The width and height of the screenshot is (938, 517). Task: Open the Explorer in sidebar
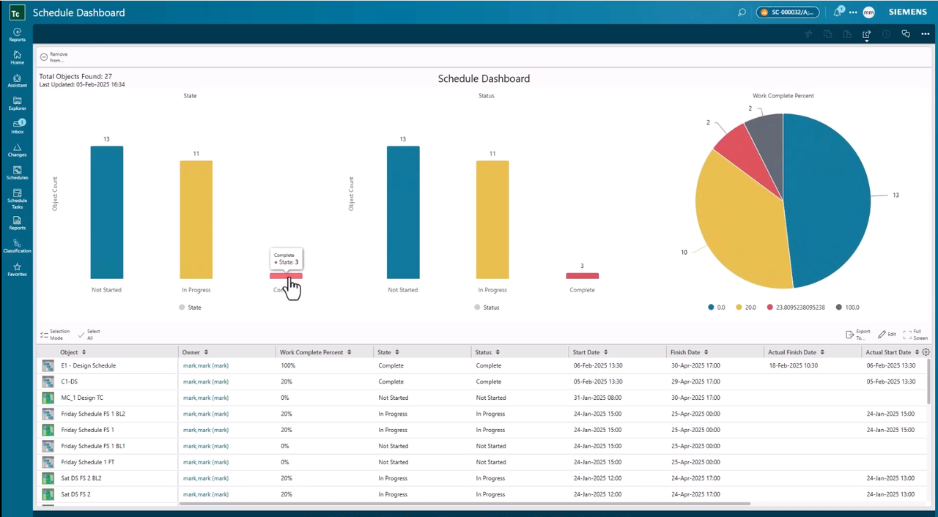[17, 103]
